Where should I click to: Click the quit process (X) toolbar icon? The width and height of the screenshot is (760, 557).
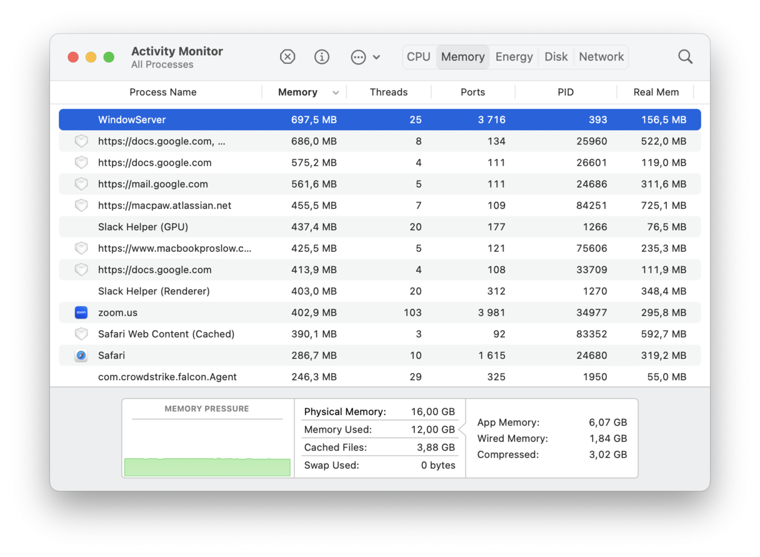pyautogui.click(x=287, y=56)
